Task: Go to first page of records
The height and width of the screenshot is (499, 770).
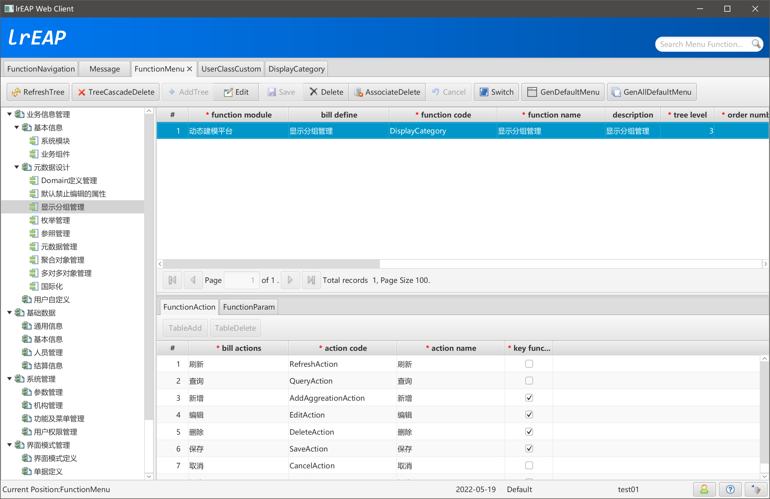Action: point(172,280)
